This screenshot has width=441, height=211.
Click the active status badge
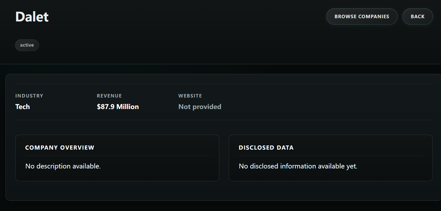tap(27, 45)
